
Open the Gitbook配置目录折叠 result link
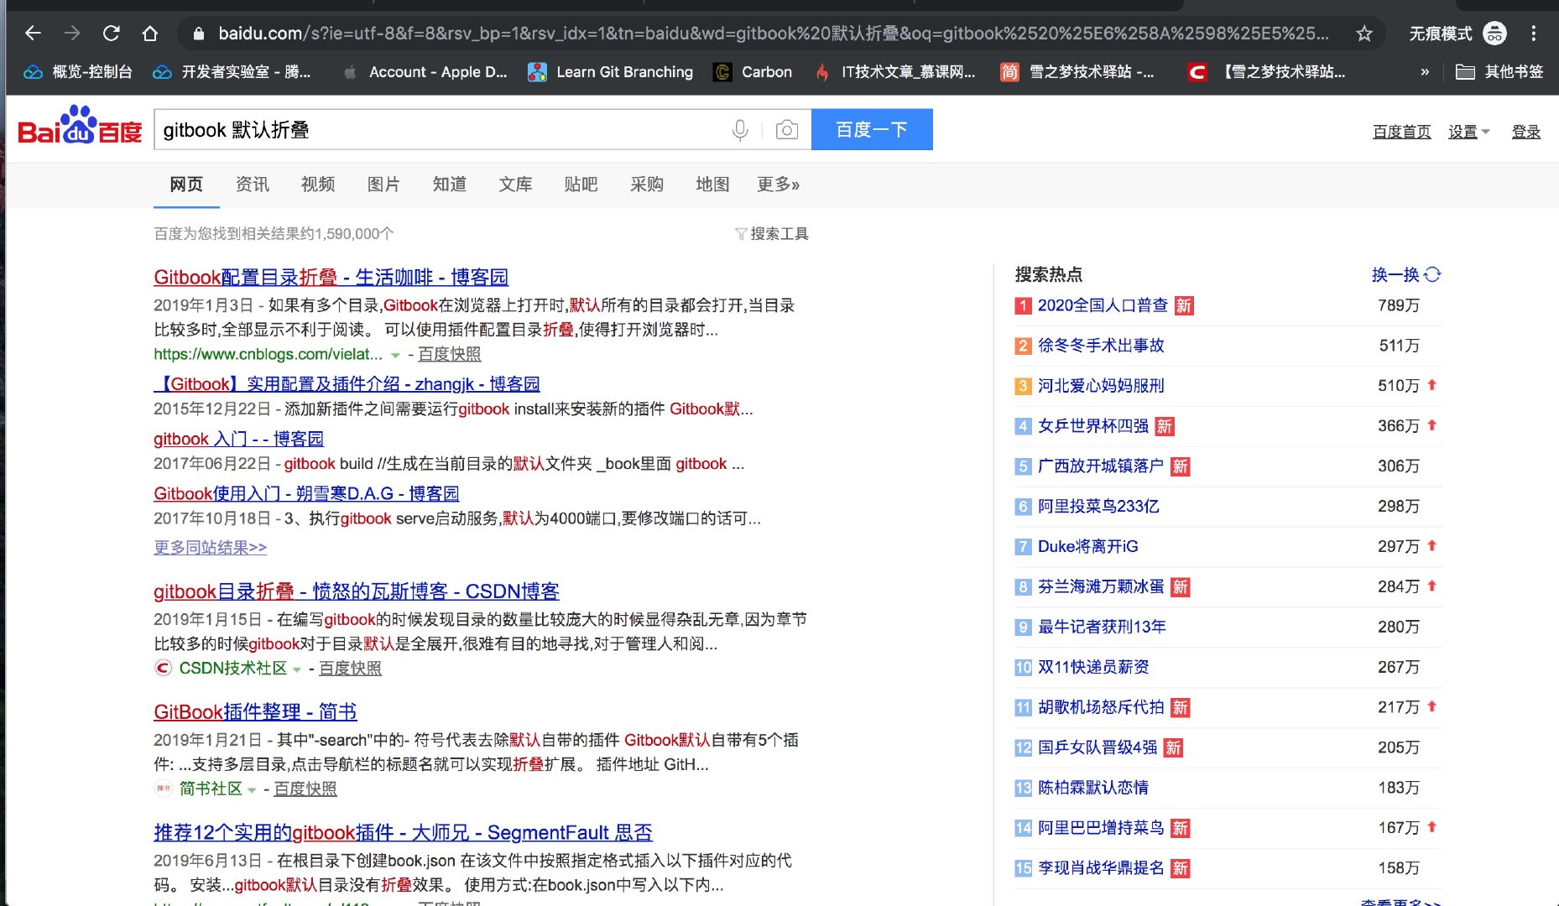pos(331,277)
